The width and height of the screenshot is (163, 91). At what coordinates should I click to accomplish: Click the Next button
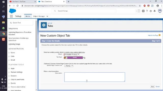tap(153, 86)
